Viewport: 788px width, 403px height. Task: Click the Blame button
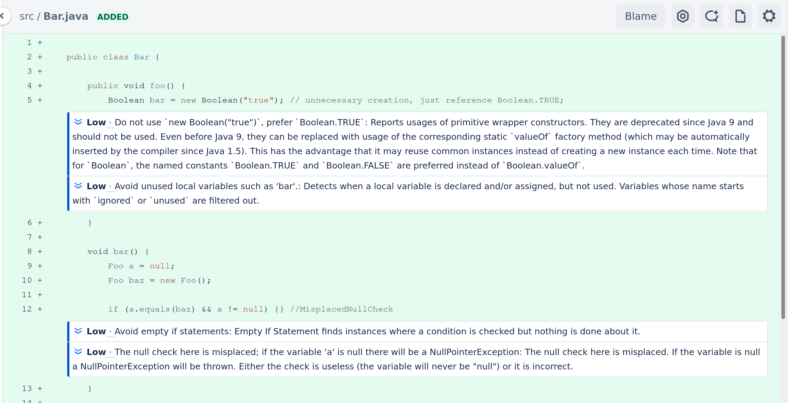[x=640, y=16]
